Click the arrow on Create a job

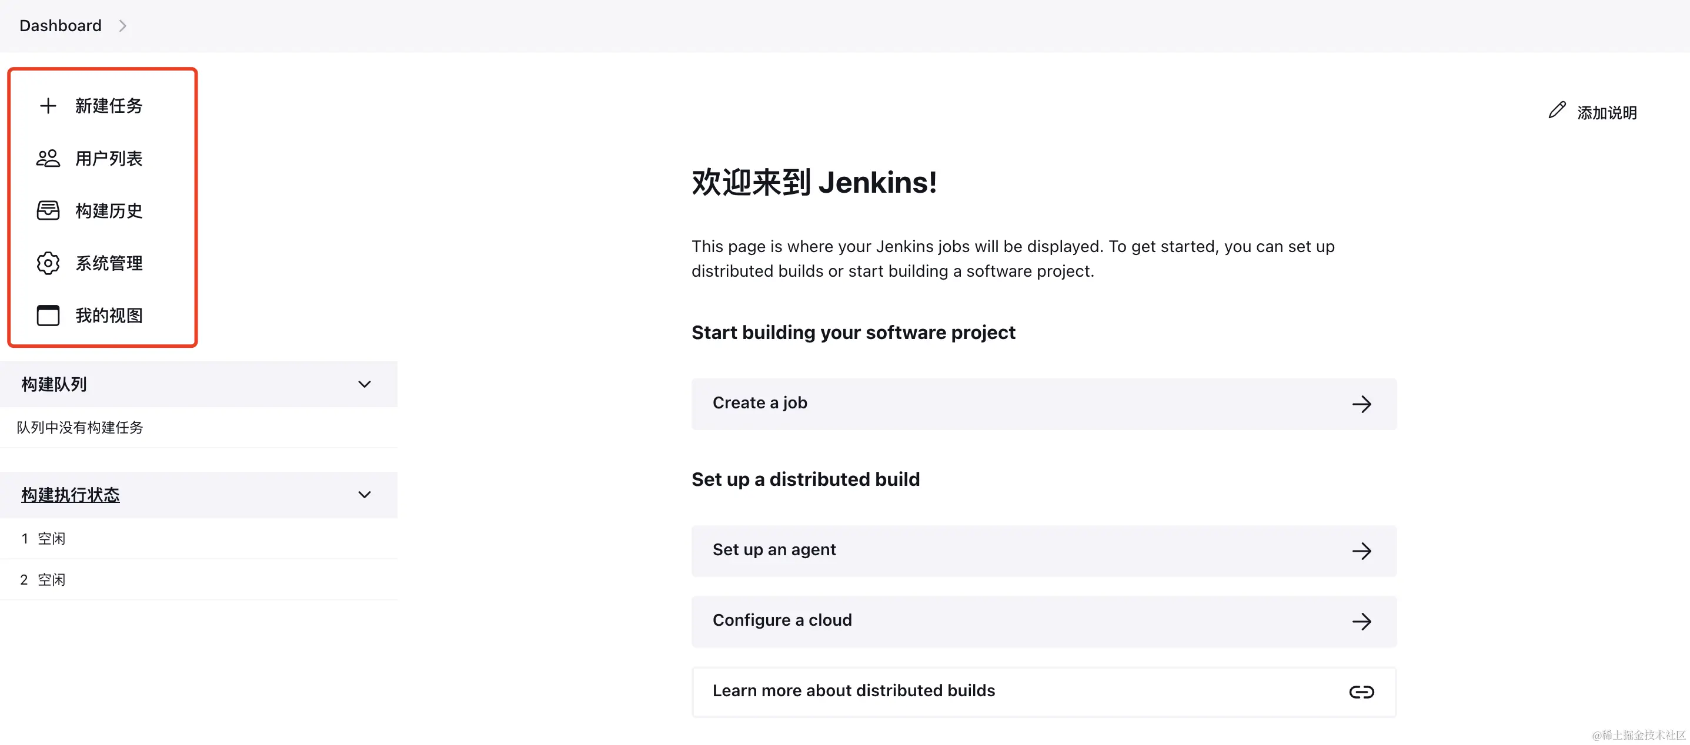pos(1361,404)
